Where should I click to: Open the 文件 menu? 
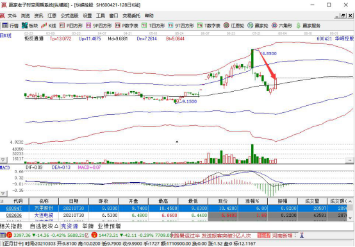(12, 15)
